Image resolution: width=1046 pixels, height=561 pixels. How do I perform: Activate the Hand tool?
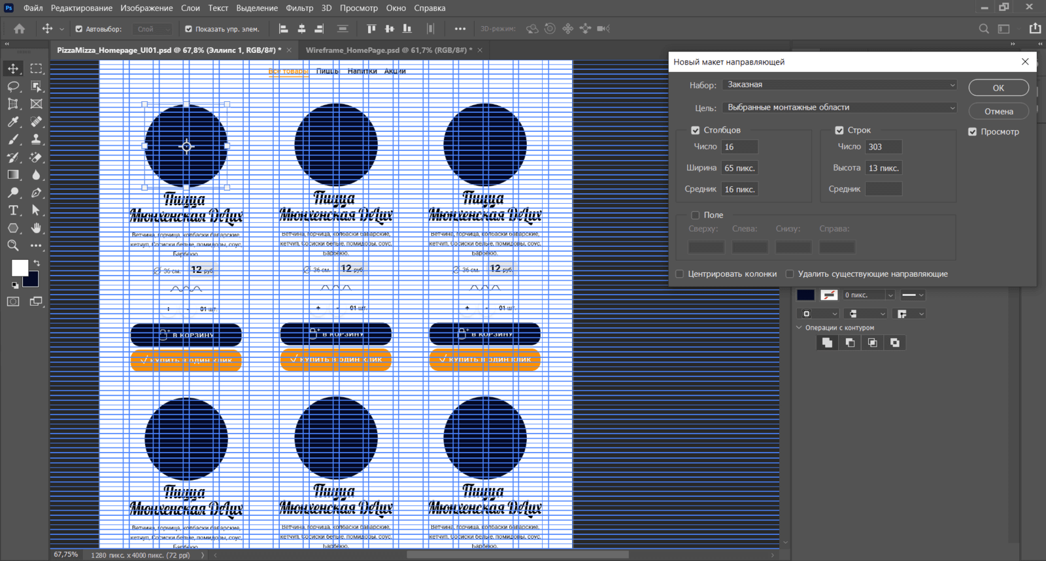(x=37, y=228)
